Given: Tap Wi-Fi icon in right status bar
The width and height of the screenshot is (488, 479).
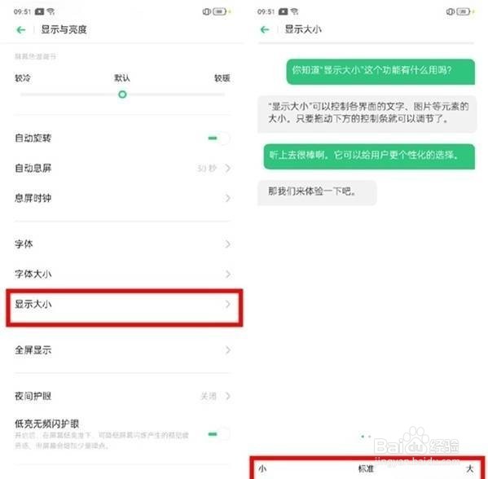Looking at the screenshot, I should pos(294,11).
